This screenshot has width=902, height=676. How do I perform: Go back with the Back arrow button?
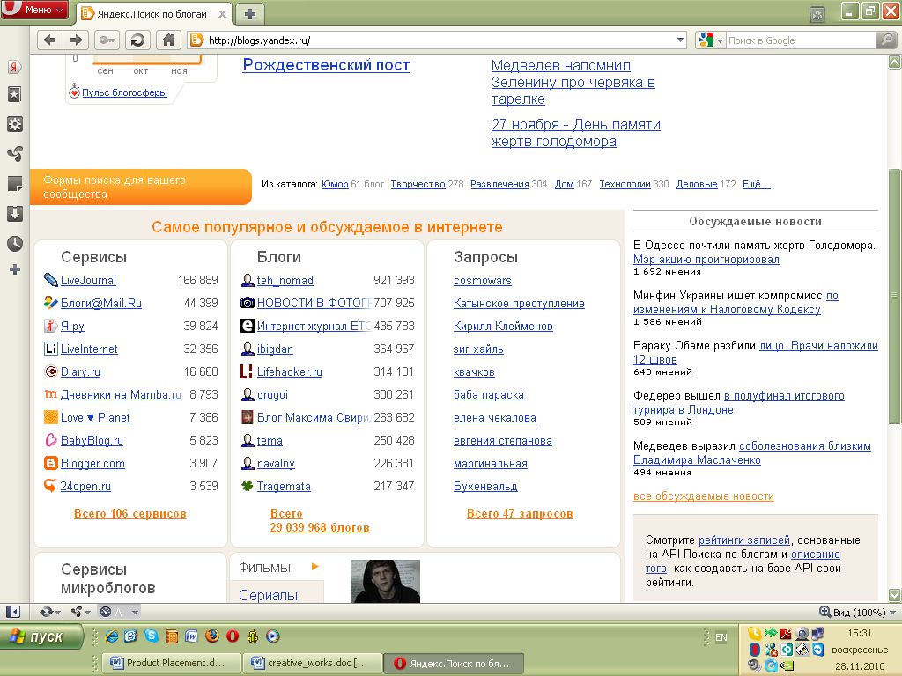50,40
